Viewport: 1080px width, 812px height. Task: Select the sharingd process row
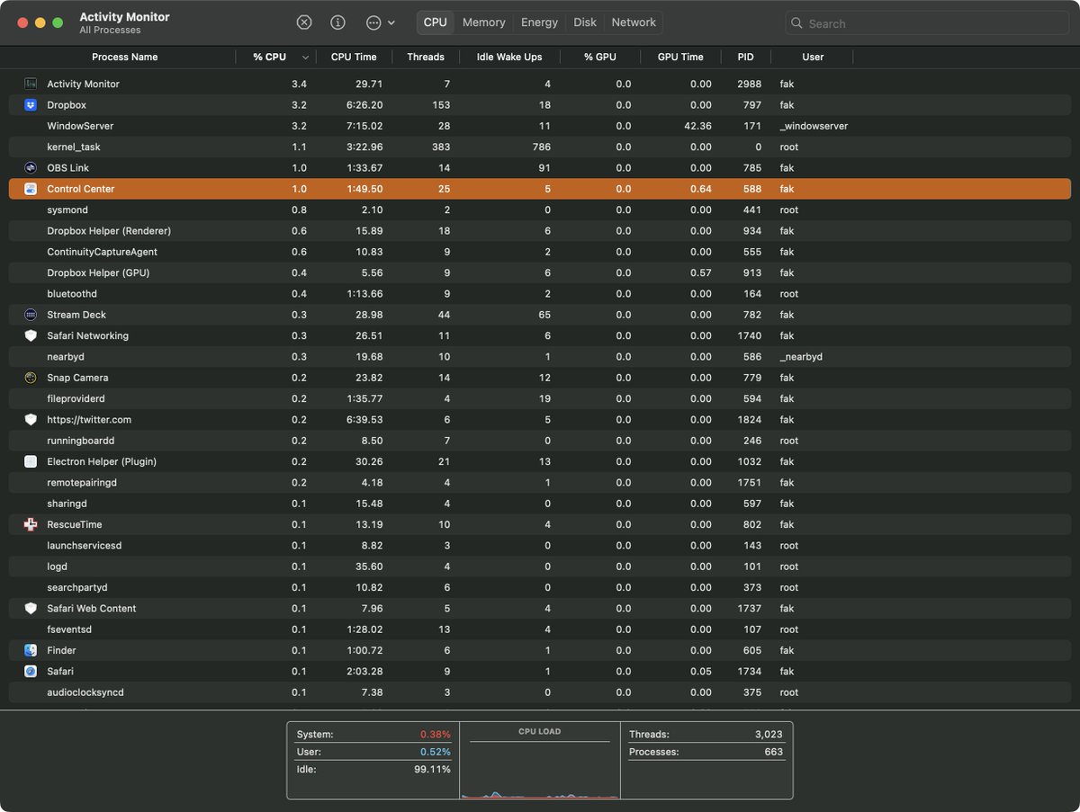540,504
